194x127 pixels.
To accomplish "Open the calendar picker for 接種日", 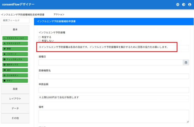I will 186,63.
